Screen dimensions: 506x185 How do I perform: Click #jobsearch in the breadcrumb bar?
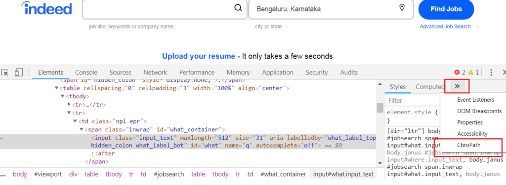(169, 174)
